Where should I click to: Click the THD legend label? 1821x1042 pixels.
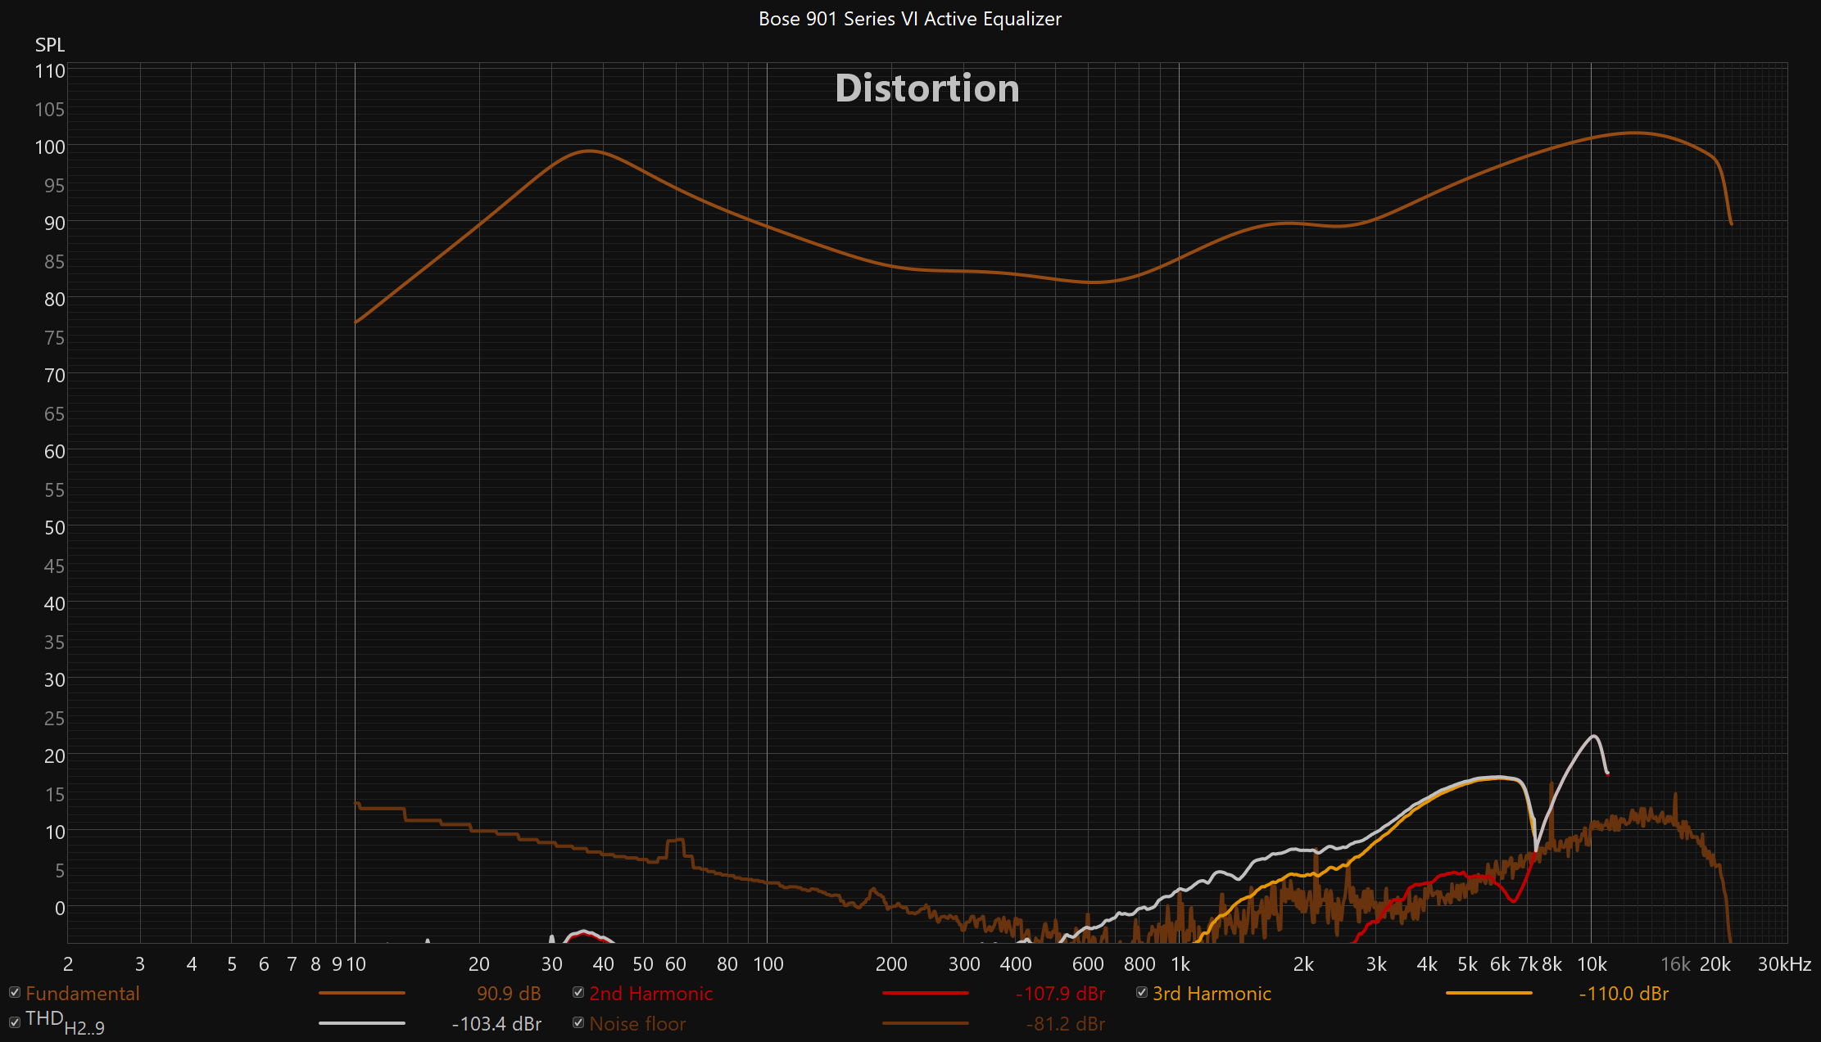(65, 1022)
